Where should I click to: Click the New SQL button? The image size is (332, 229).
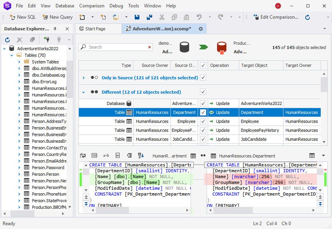click(x=22, y=17)
